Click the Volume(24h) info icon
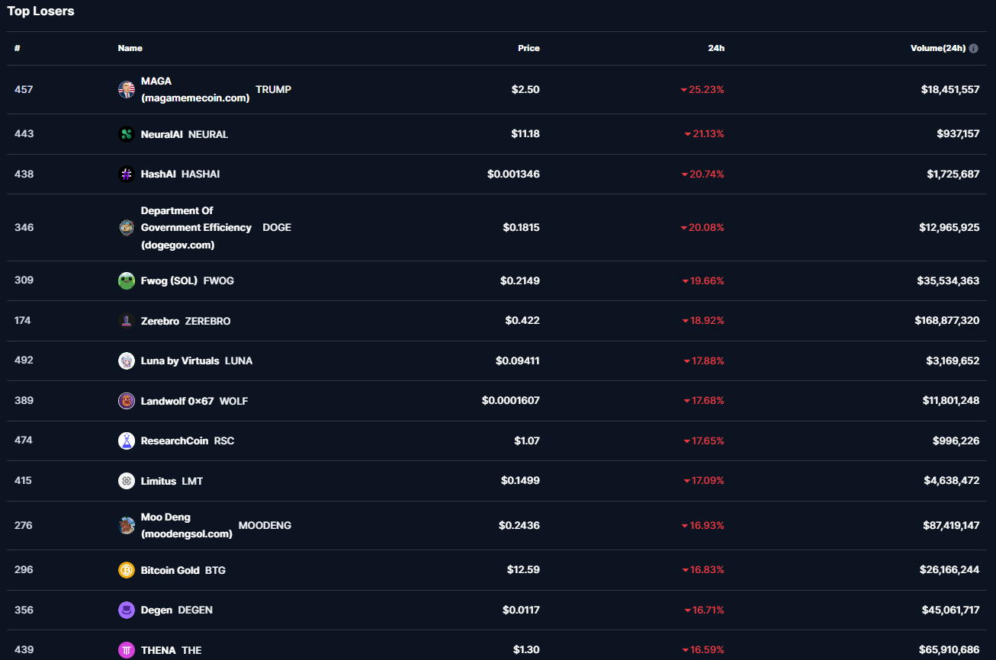The image size is (996, 660). tap(974, 48)
